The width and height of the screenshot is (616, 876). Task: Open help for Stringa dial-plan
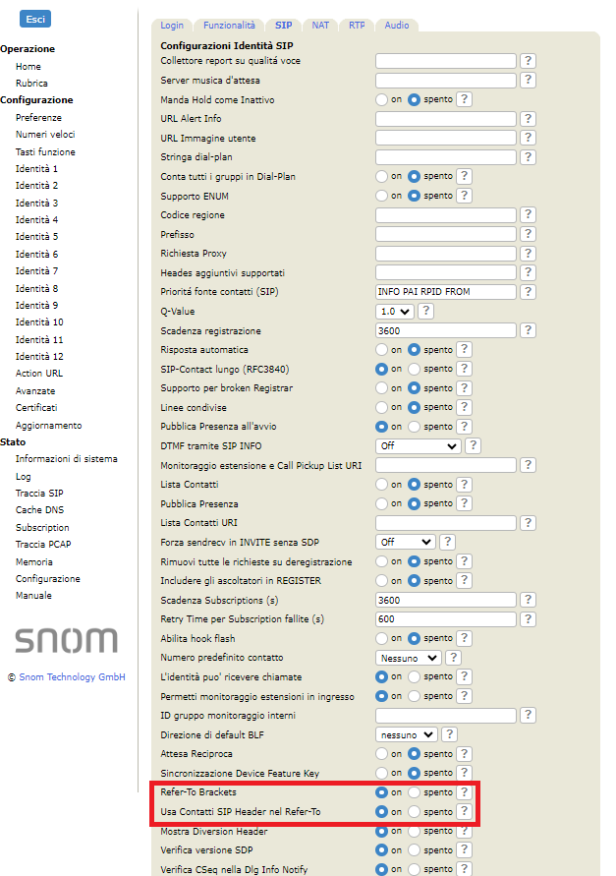tap(528, 157)
